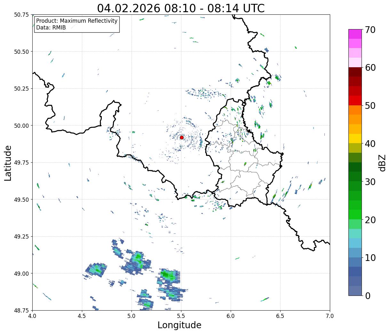
Task: Click latitude tick label 50.00
Action: [x=22, y=126]
